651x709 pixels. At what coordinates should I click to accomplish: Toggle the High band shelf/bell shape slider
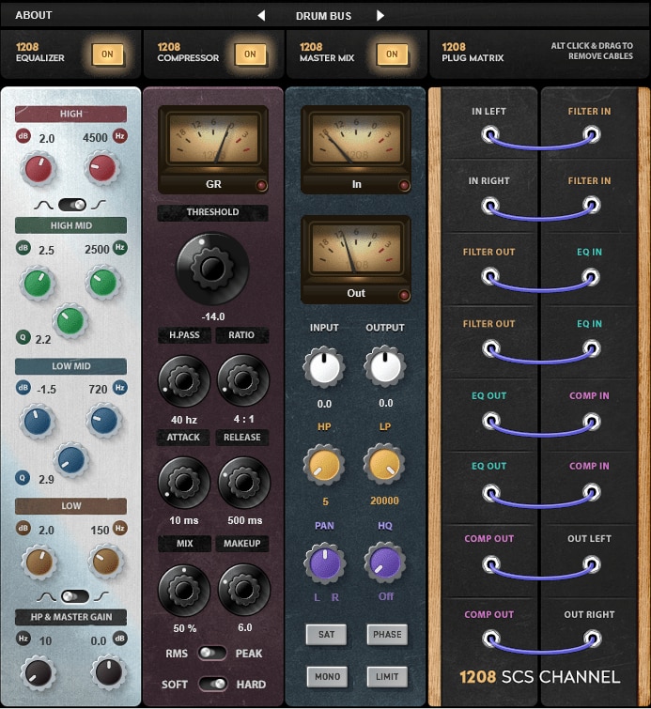tap(71, 204)
